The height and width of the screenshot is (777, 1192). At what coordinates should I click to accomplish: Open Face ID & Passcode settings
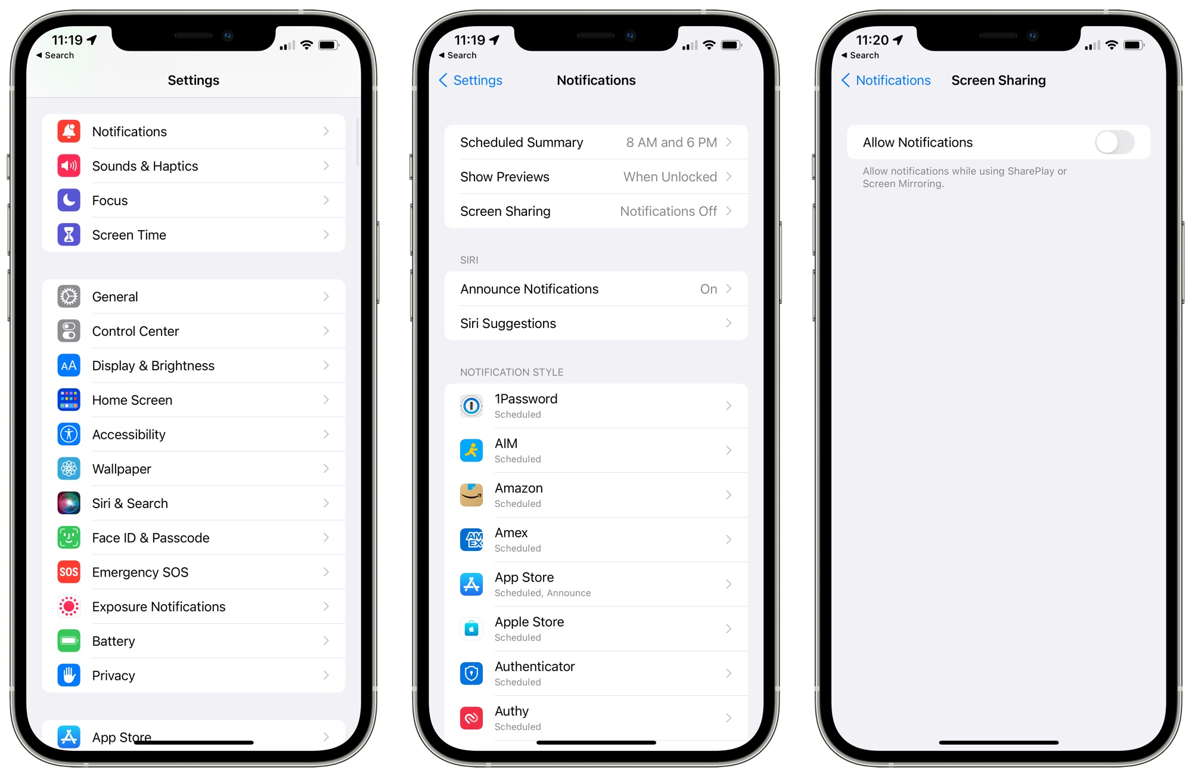coord(196,535)
